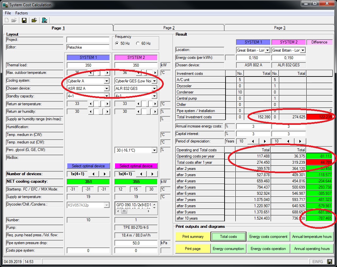The height and width of the screenshot is (267, 337).
Task: Click the calculation export icon in the toolbar
Action: 44,20
